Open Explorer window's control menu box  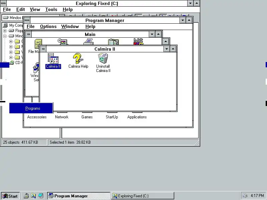pos(3,3)
